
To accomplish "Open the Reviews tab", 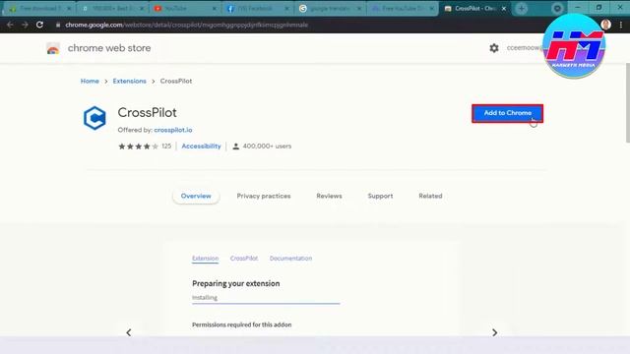I will point(329,196).
